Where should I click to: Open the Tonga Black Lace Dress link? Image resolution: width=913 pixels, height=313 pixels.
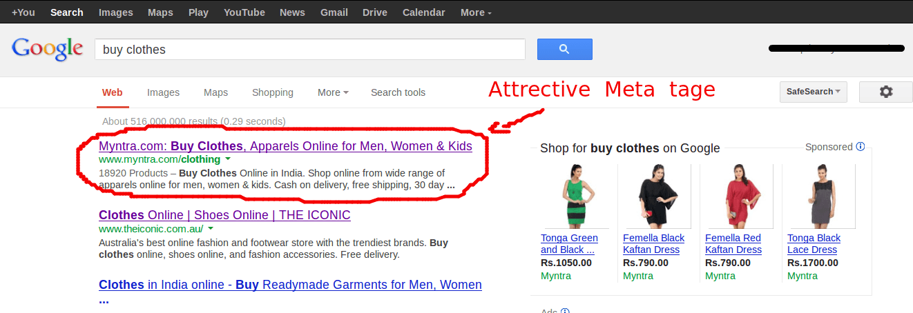tap(814, 243)
